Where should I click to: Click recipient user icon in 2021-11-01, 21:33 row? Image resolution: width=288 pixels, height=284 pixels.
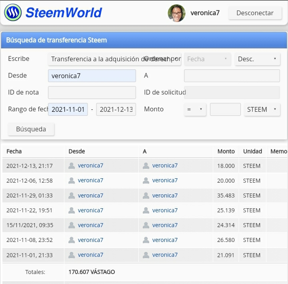(146, 255)
